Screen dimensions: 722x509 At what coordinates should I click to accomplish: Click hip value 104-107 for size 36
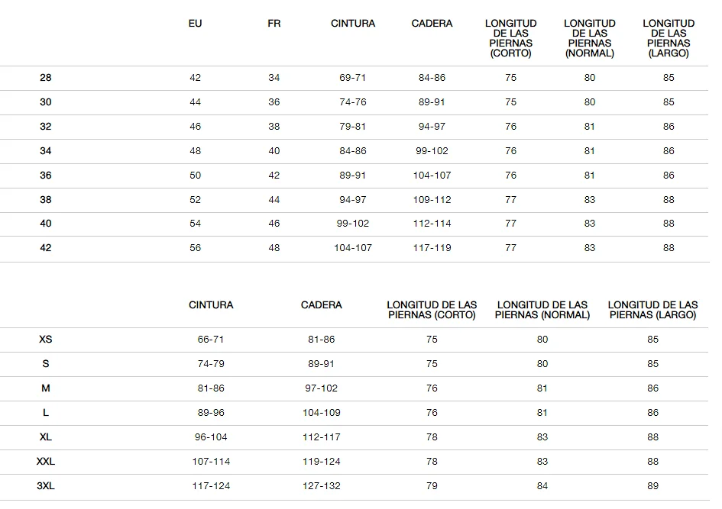click(432, 176)
